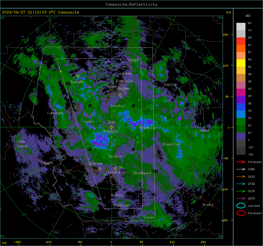Click the Hanna label
This screenshot has width=263, height=246.
tap(204, 130)
